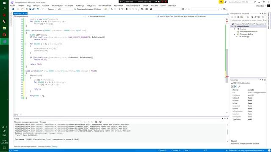Open the СБОРКА menu

tap(46, 5)
